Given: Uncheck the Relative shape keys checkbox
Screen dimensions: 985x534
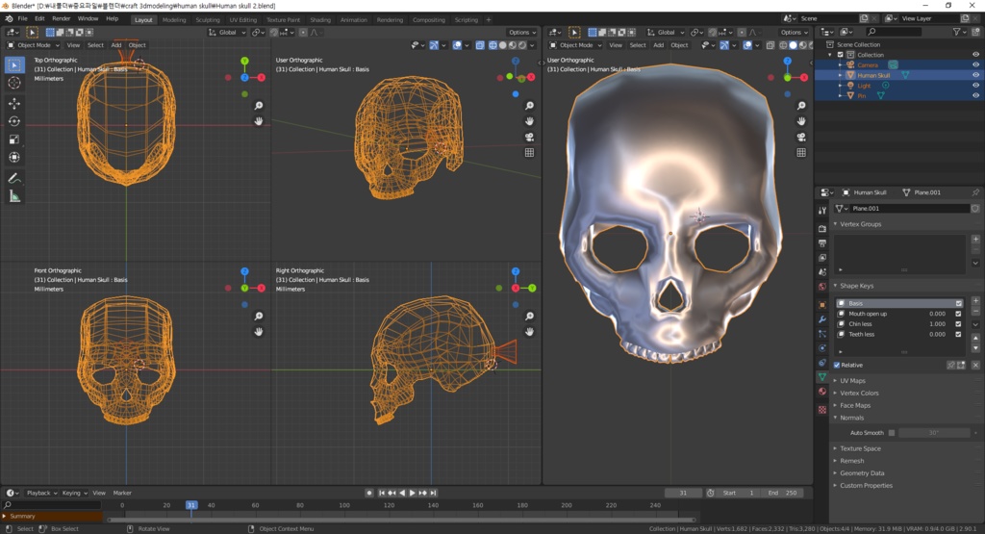Looking at the screenshot, I should [837, 366].
